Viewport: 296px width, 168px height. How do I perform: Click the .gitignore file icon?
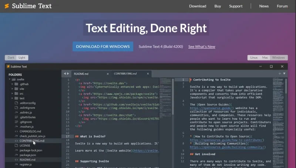(x=16, y=122)
